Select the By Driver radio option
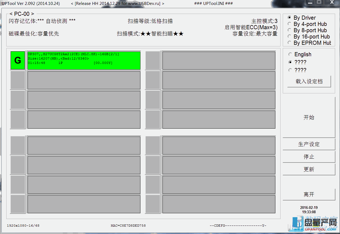The width and height of the screenshot is (340, 234). pos(290,18)
